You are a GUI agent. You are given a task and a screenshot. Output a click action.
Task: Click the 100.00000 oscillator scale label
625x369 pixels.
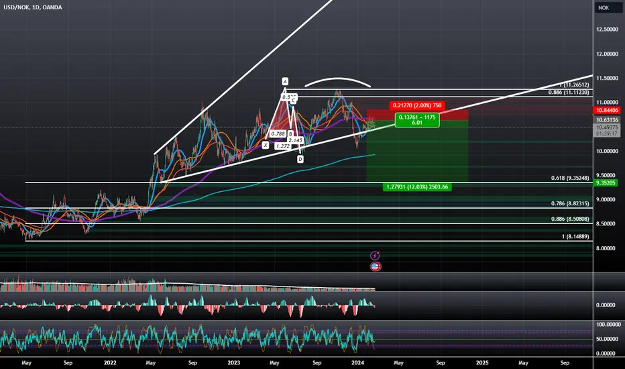[608, 325]
